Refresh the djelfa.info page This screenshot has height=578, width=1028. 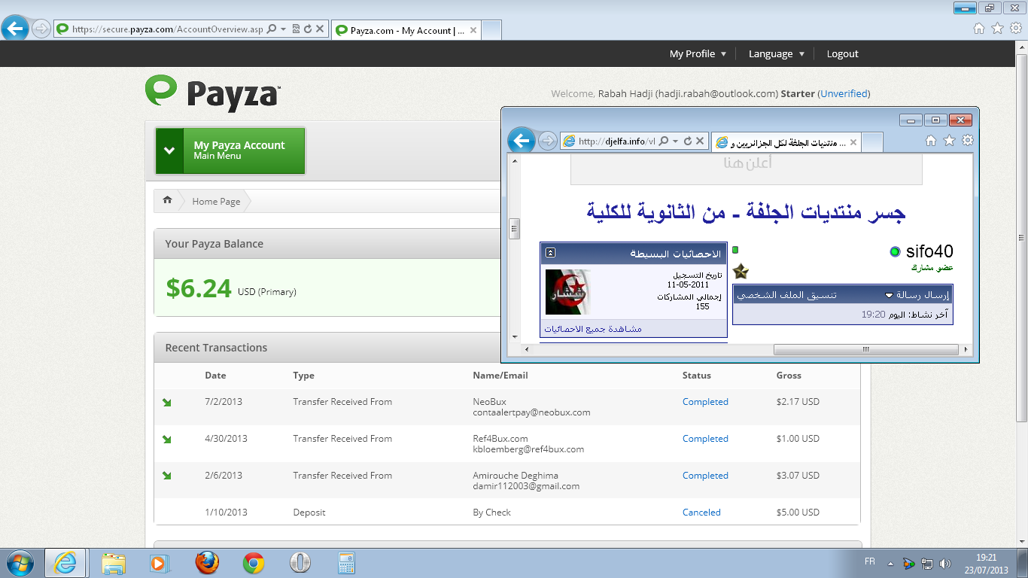coord(687,141)
